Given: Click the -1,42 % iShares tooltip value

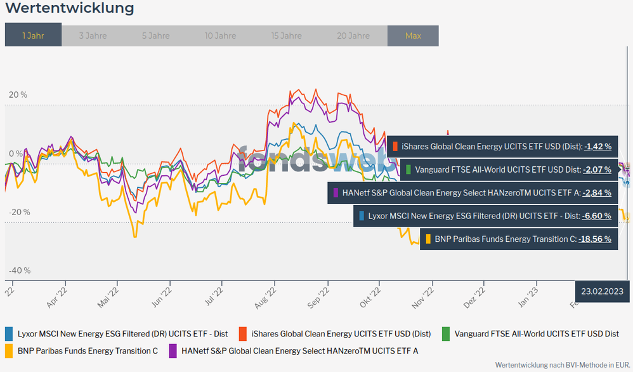Looking at the screenshot, I should pyautogui.click(x=597, y=146).
